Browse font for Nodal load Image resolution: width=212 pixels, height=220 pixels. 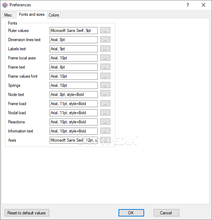pos(105,112)
